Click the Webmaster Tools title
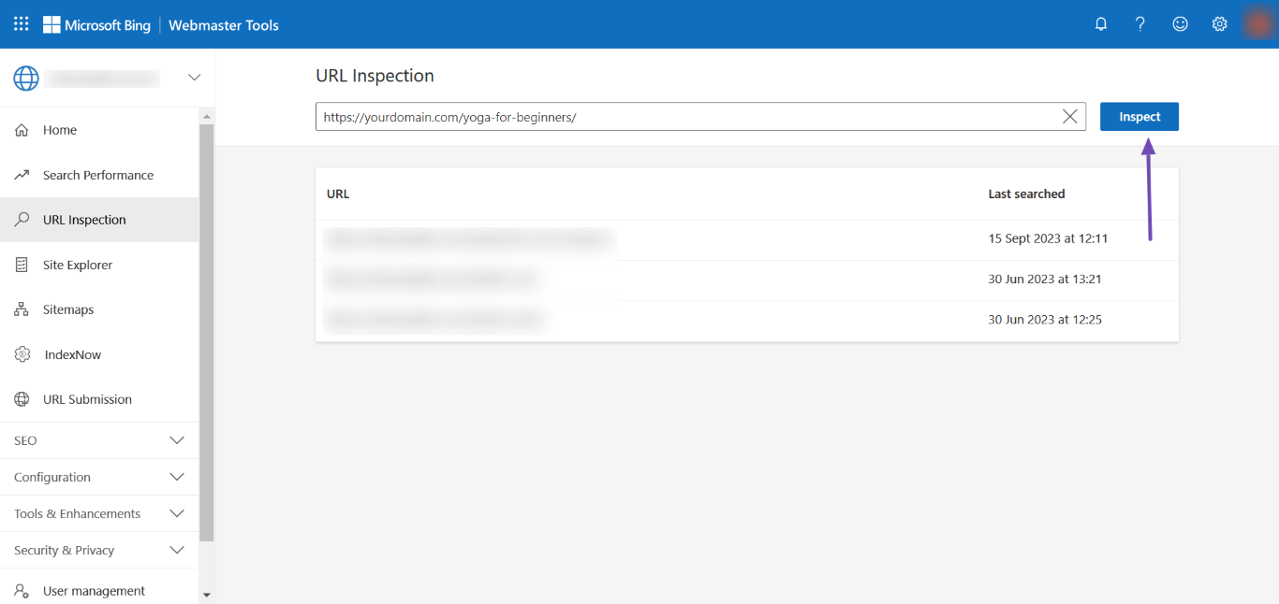 [x=224, y=25]
